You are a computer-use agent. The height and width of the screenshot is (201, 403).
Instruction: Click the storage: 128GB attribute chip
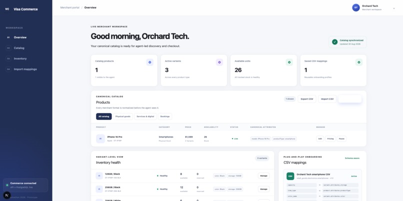click(235, 176)
